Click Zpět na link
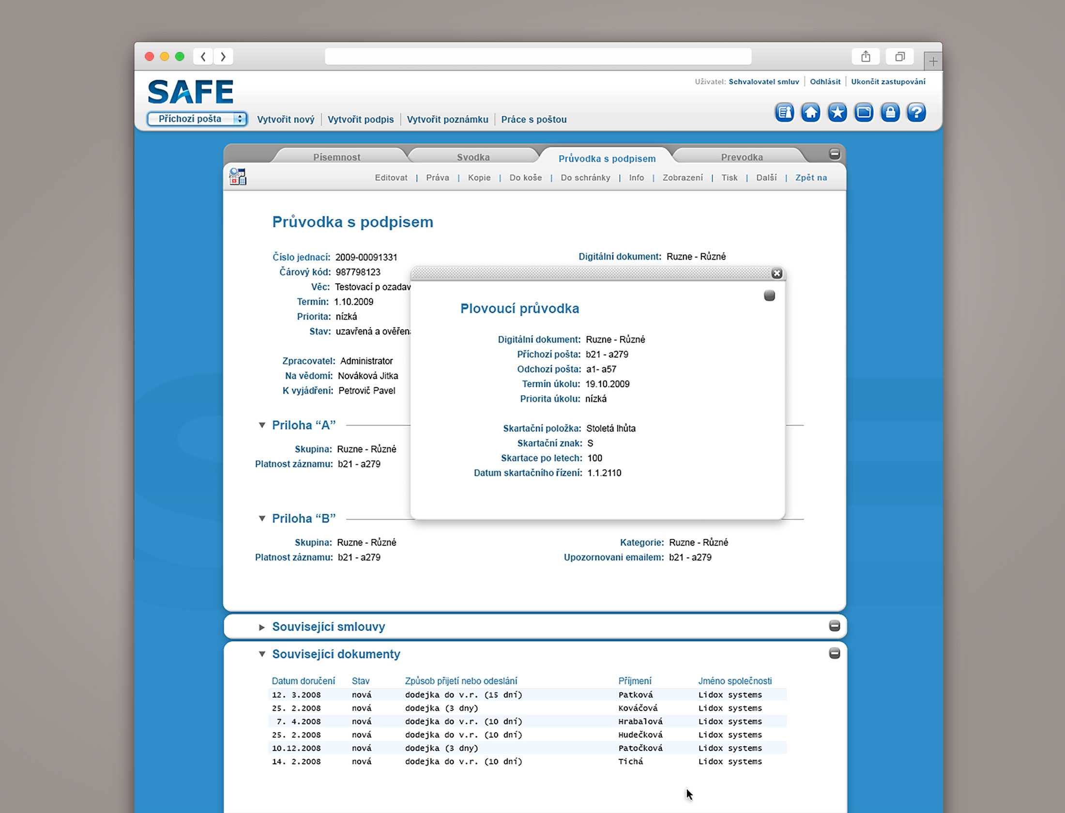This screenshot has width=1065, height=813. tap(811, 178)
